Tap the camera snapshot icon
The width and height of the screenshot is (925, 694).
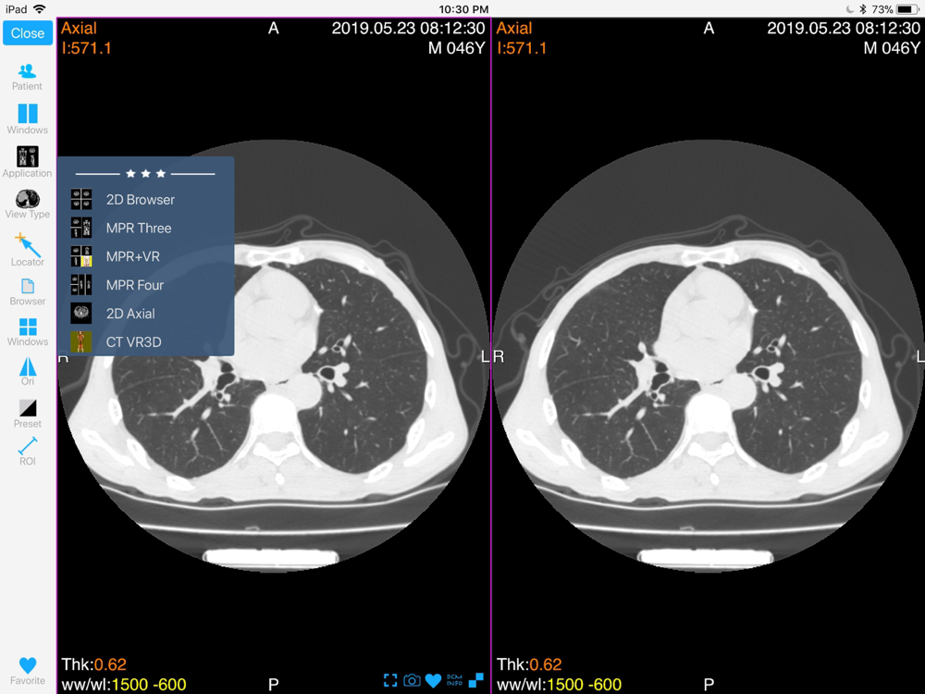point(412,680)
